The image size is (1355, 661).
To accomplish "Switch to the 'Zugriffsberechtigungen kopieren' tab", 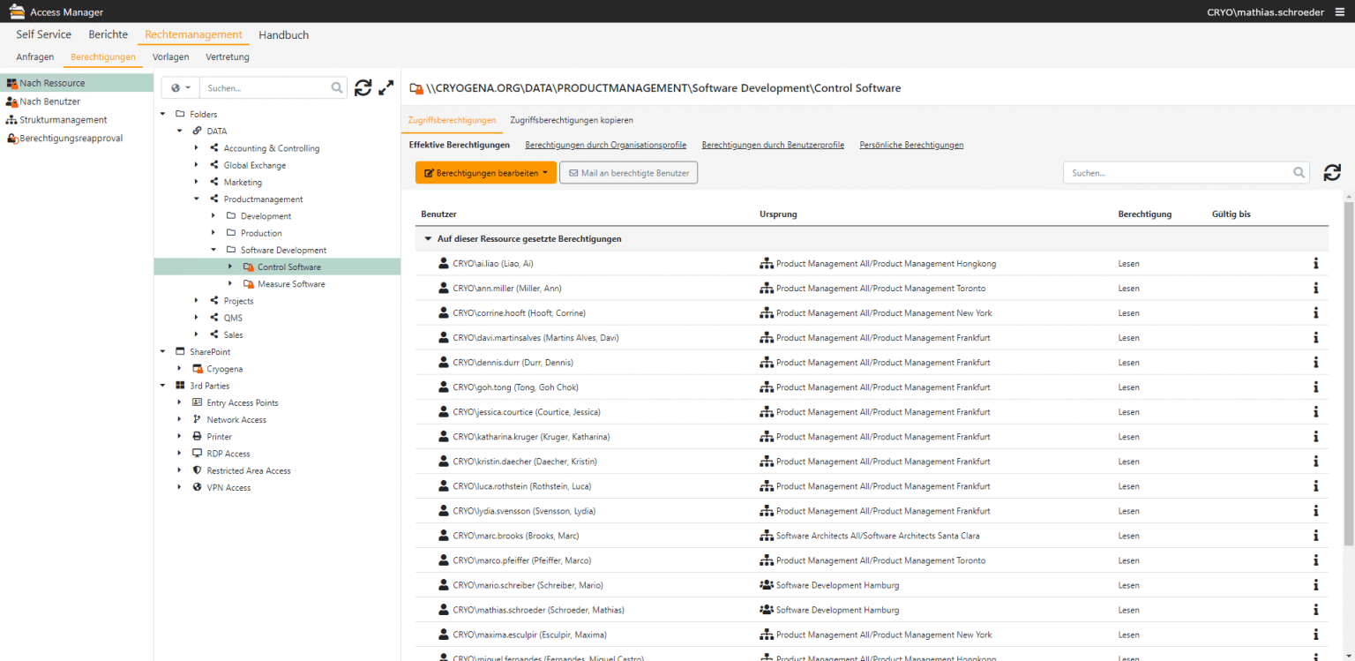I will [x=570, y=120].
